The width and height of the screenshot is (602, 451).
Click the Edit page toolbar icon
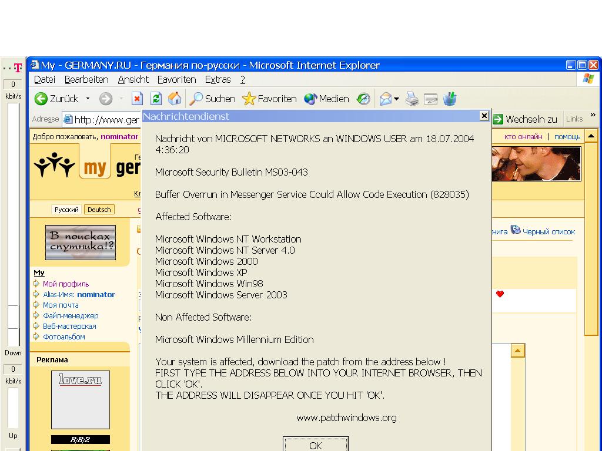[x=431, y=99]
